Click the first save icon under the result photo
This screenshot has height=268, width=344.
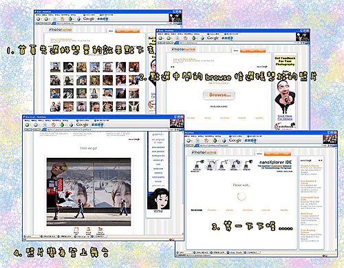[x=76, y=230]
